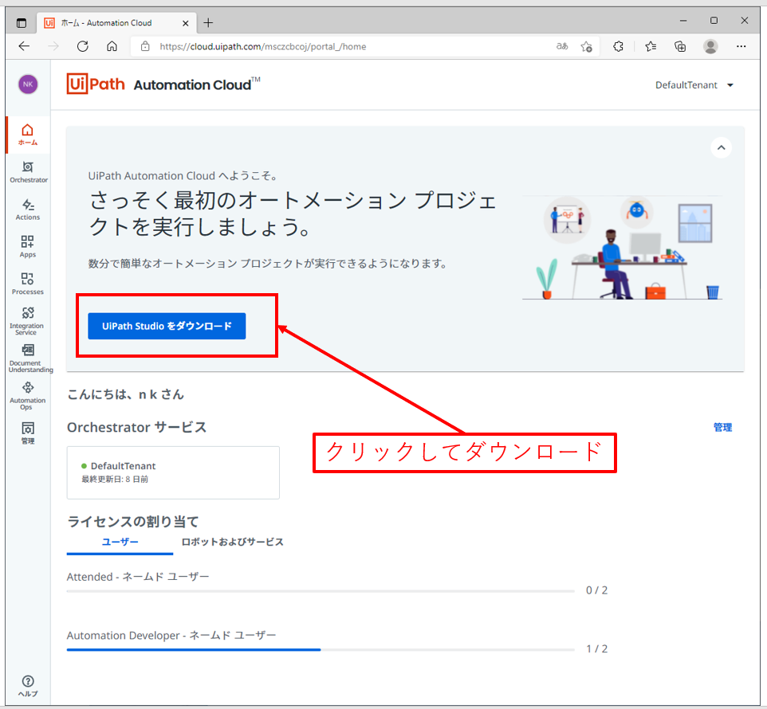The height and width of the screenshot is (709, 767).
Task: Collapse the welcome banner chevron
Action: tap(721, 147)
